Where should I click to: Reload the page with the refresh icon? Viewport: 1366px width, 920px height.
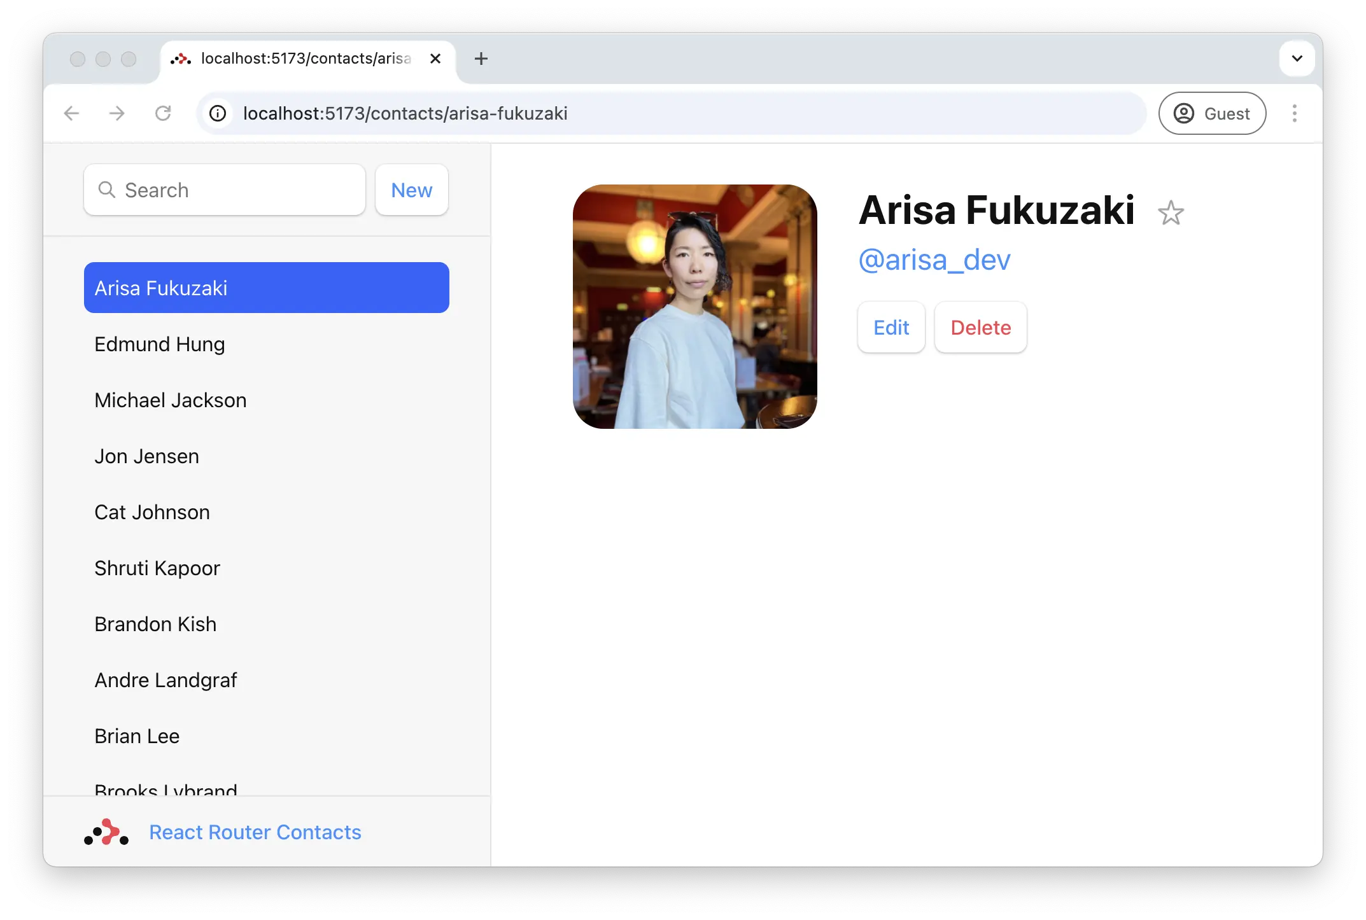pos(163,113)
